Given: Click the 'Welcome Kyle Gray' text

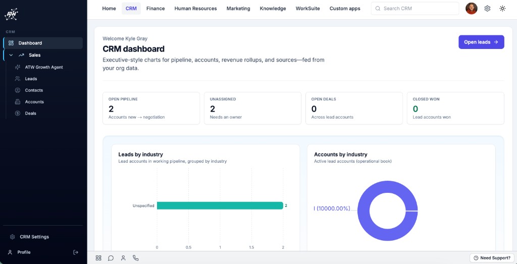Looking at the screenshot, I should pos(125,38).
